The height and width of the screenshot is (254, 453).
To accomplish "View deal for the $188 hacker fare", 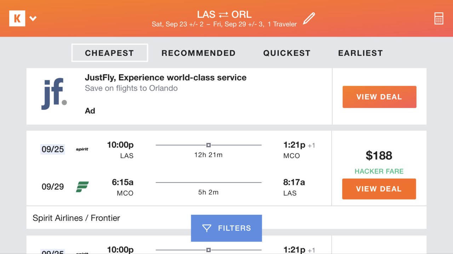I will pyautogui.click(x=379, y=189).
